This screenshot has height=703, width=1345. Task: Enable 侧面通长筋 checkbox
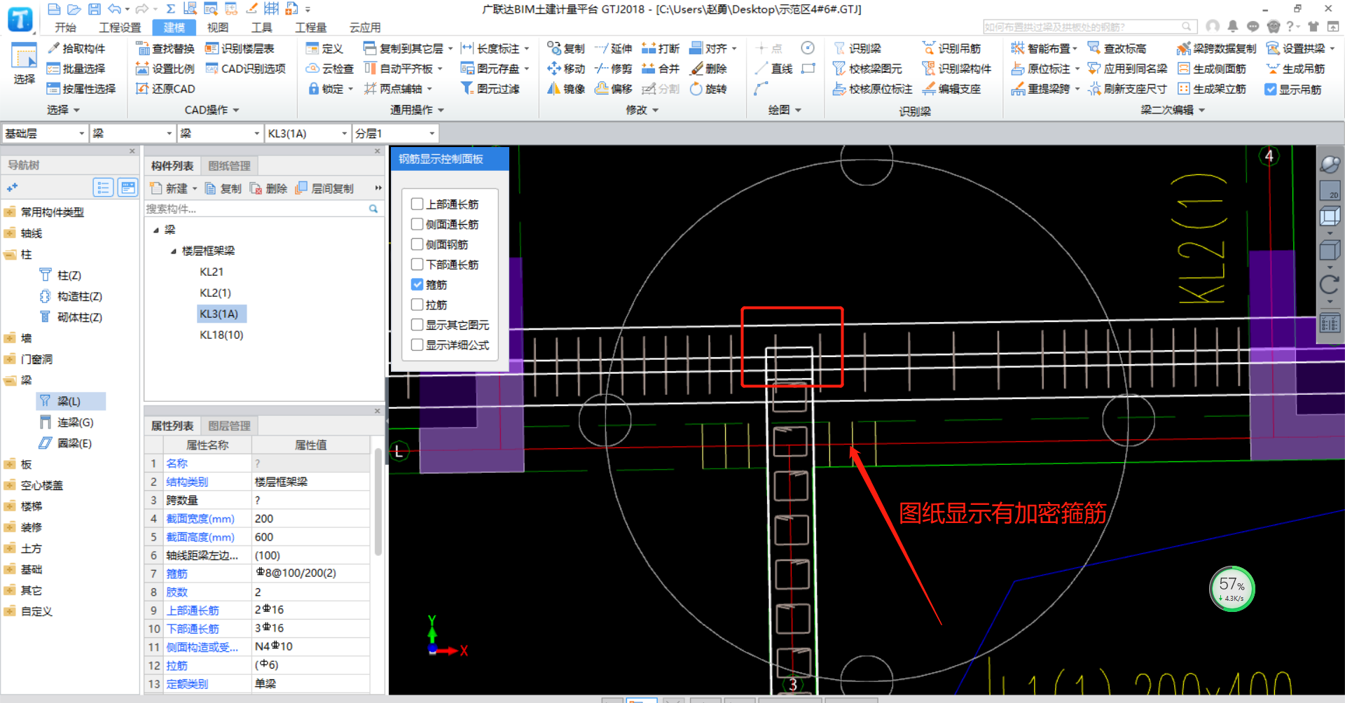pos(418,224)
